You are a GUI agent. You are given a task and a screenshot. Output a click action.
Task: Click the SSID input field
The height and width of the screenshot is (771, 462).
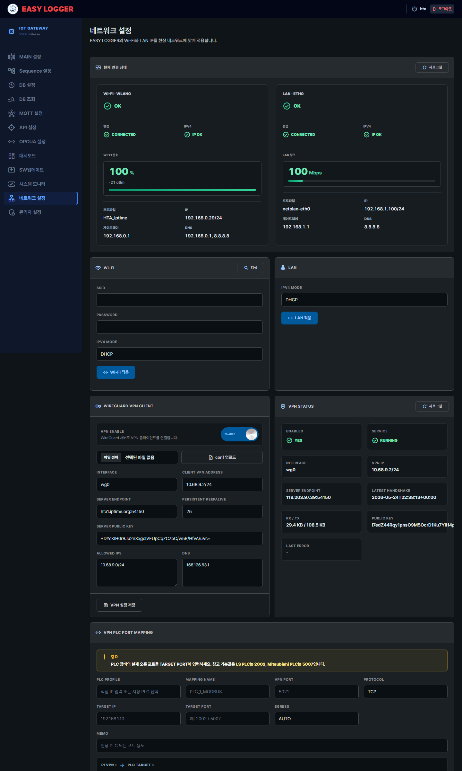coord(180,300)
